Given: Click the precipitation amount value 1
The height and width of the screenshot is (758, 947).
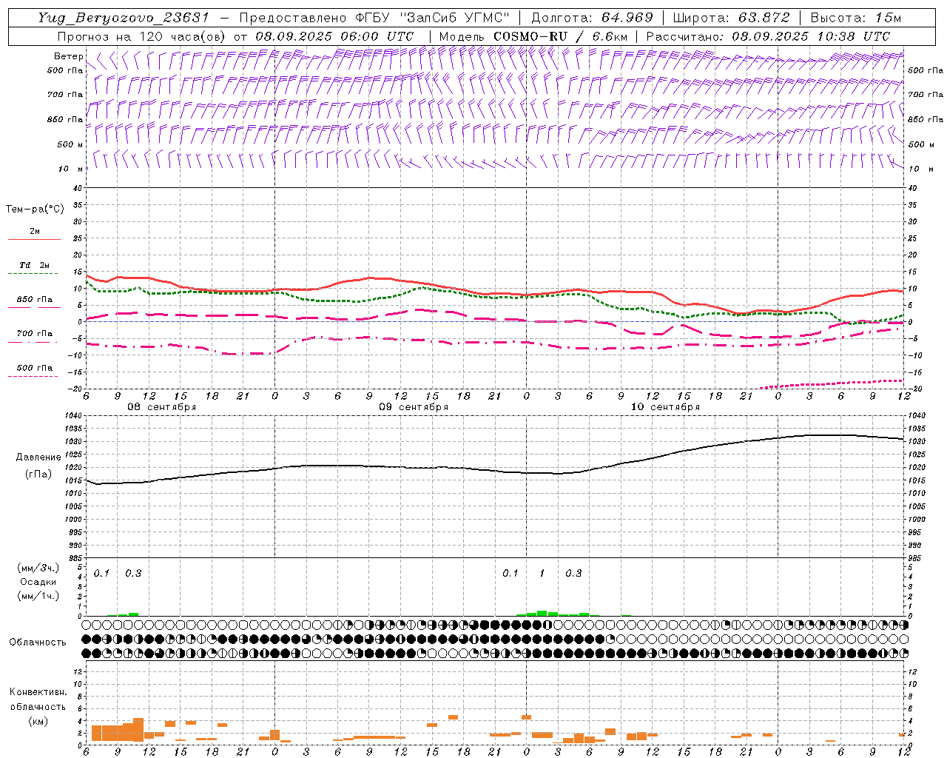Looking at the screenshot, I should coord(542,574).
